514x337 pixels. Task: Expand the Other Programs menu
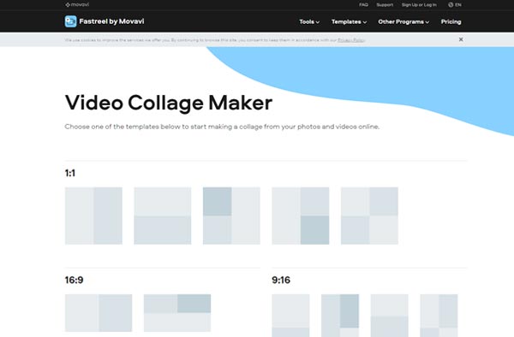click(403, 21)
